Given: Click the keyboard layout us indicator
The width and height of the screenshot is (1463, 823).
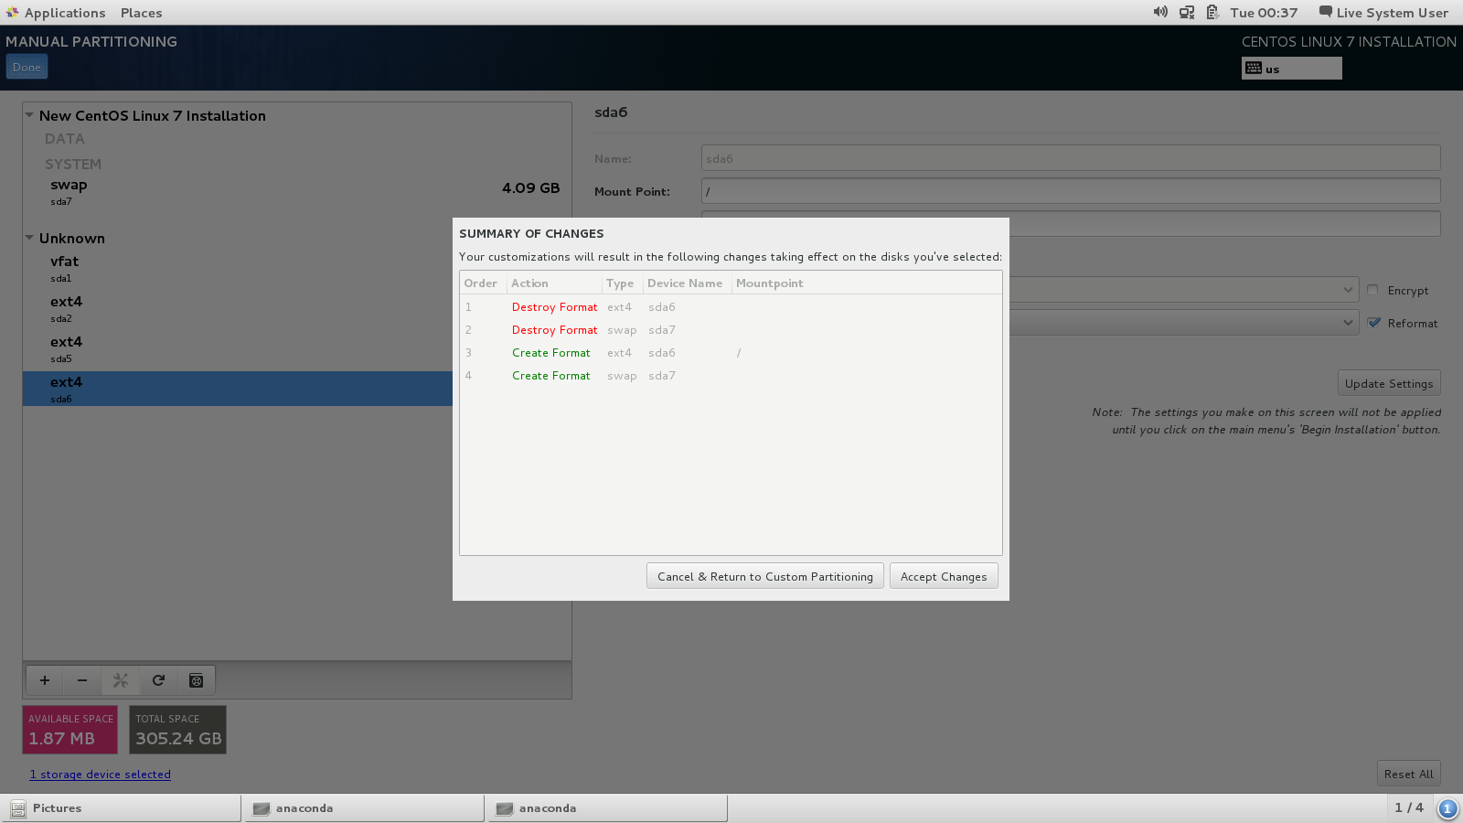Looking at the screenshot, I should (x=1291, y=69).
